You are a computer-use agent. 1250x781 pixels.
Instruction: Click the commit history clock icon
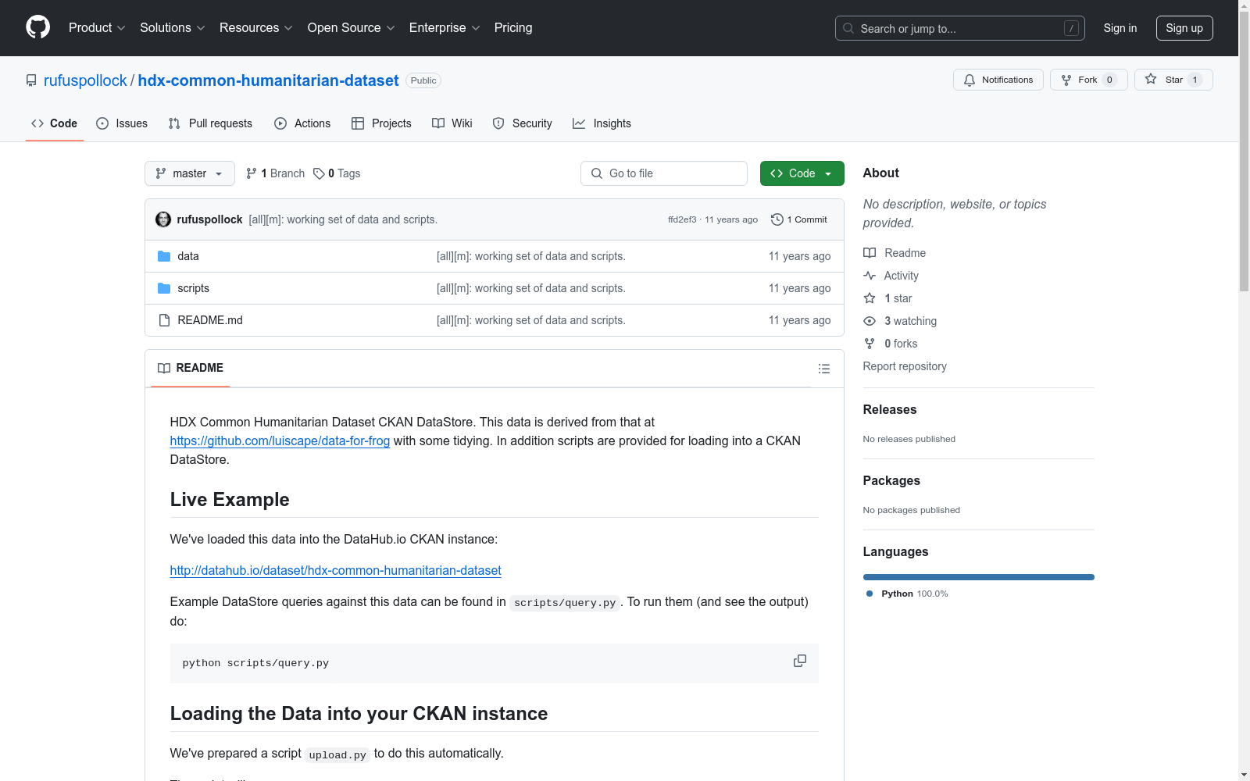click(777, 219)
